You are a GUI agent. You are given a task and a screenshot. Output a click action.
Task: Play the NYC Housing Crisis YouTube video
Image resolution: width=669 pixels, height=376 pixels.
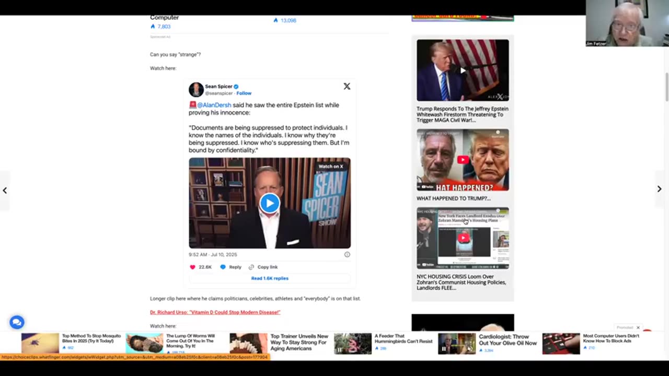tap(463, 238)
